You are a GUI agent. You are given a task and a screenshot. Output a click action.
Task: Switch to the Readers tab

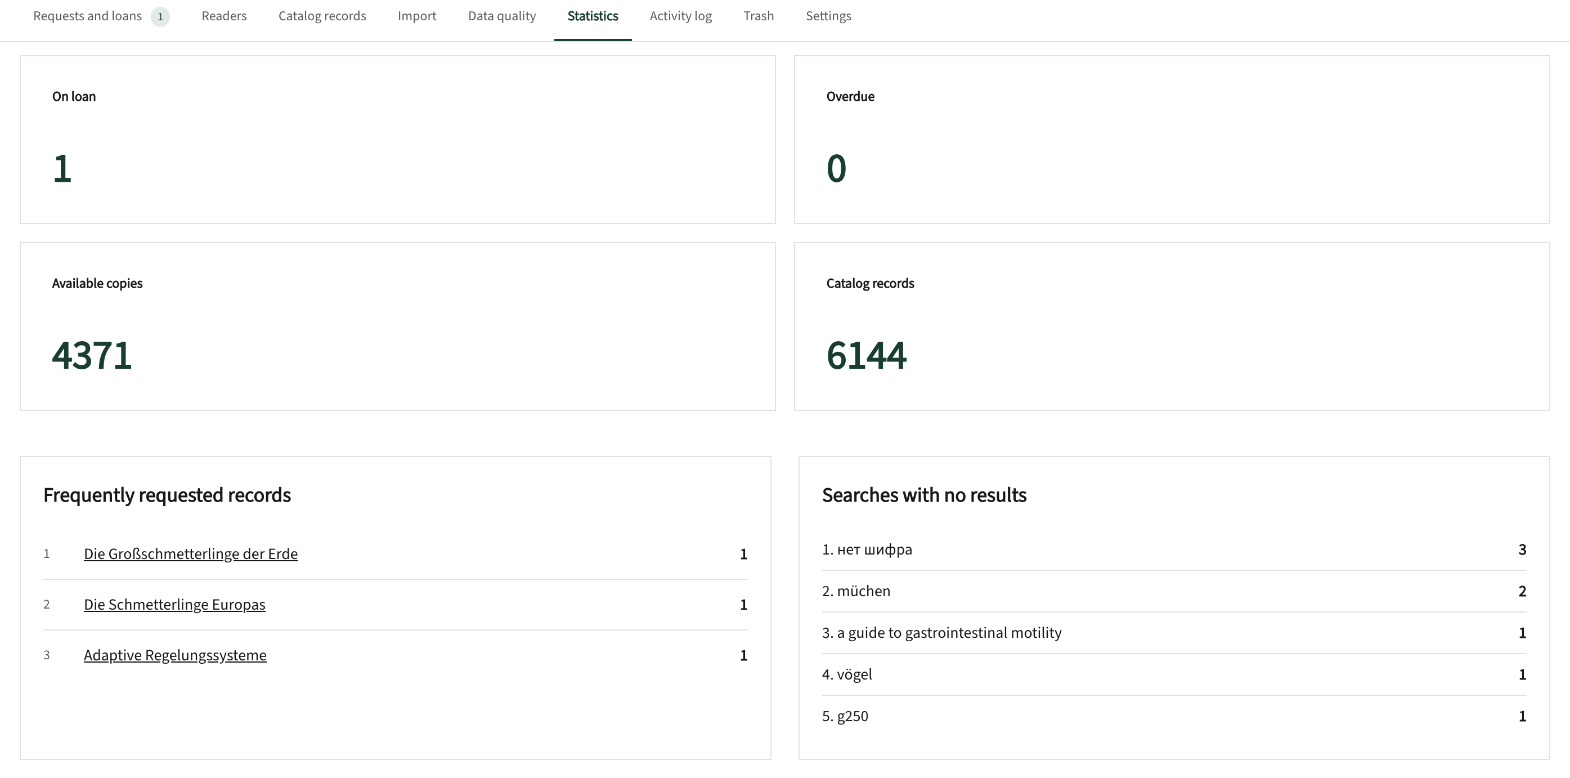pos(225,16)
